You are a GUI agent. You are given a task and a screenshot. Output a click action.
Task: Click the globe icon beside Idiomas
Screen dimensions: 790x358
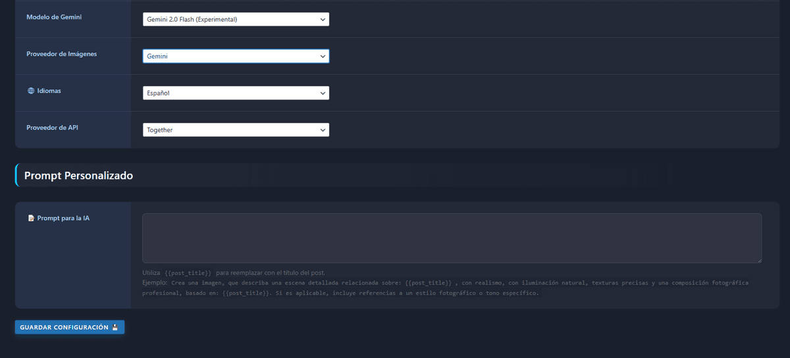point(31,91)
